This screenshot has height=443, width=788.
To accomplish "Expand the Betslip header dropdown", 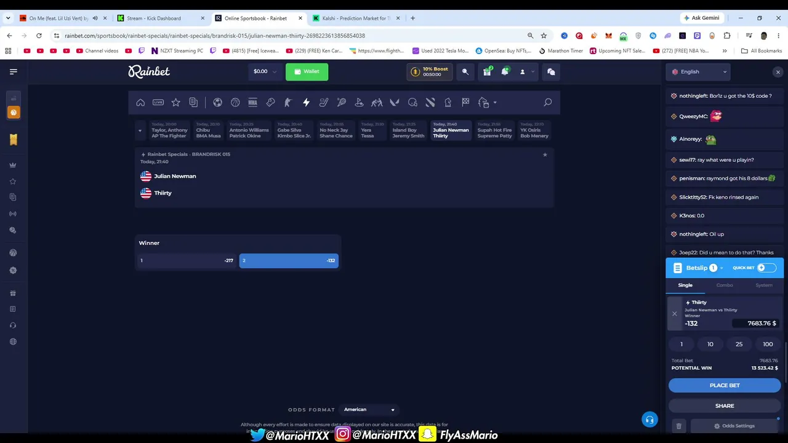I will 722,268.
